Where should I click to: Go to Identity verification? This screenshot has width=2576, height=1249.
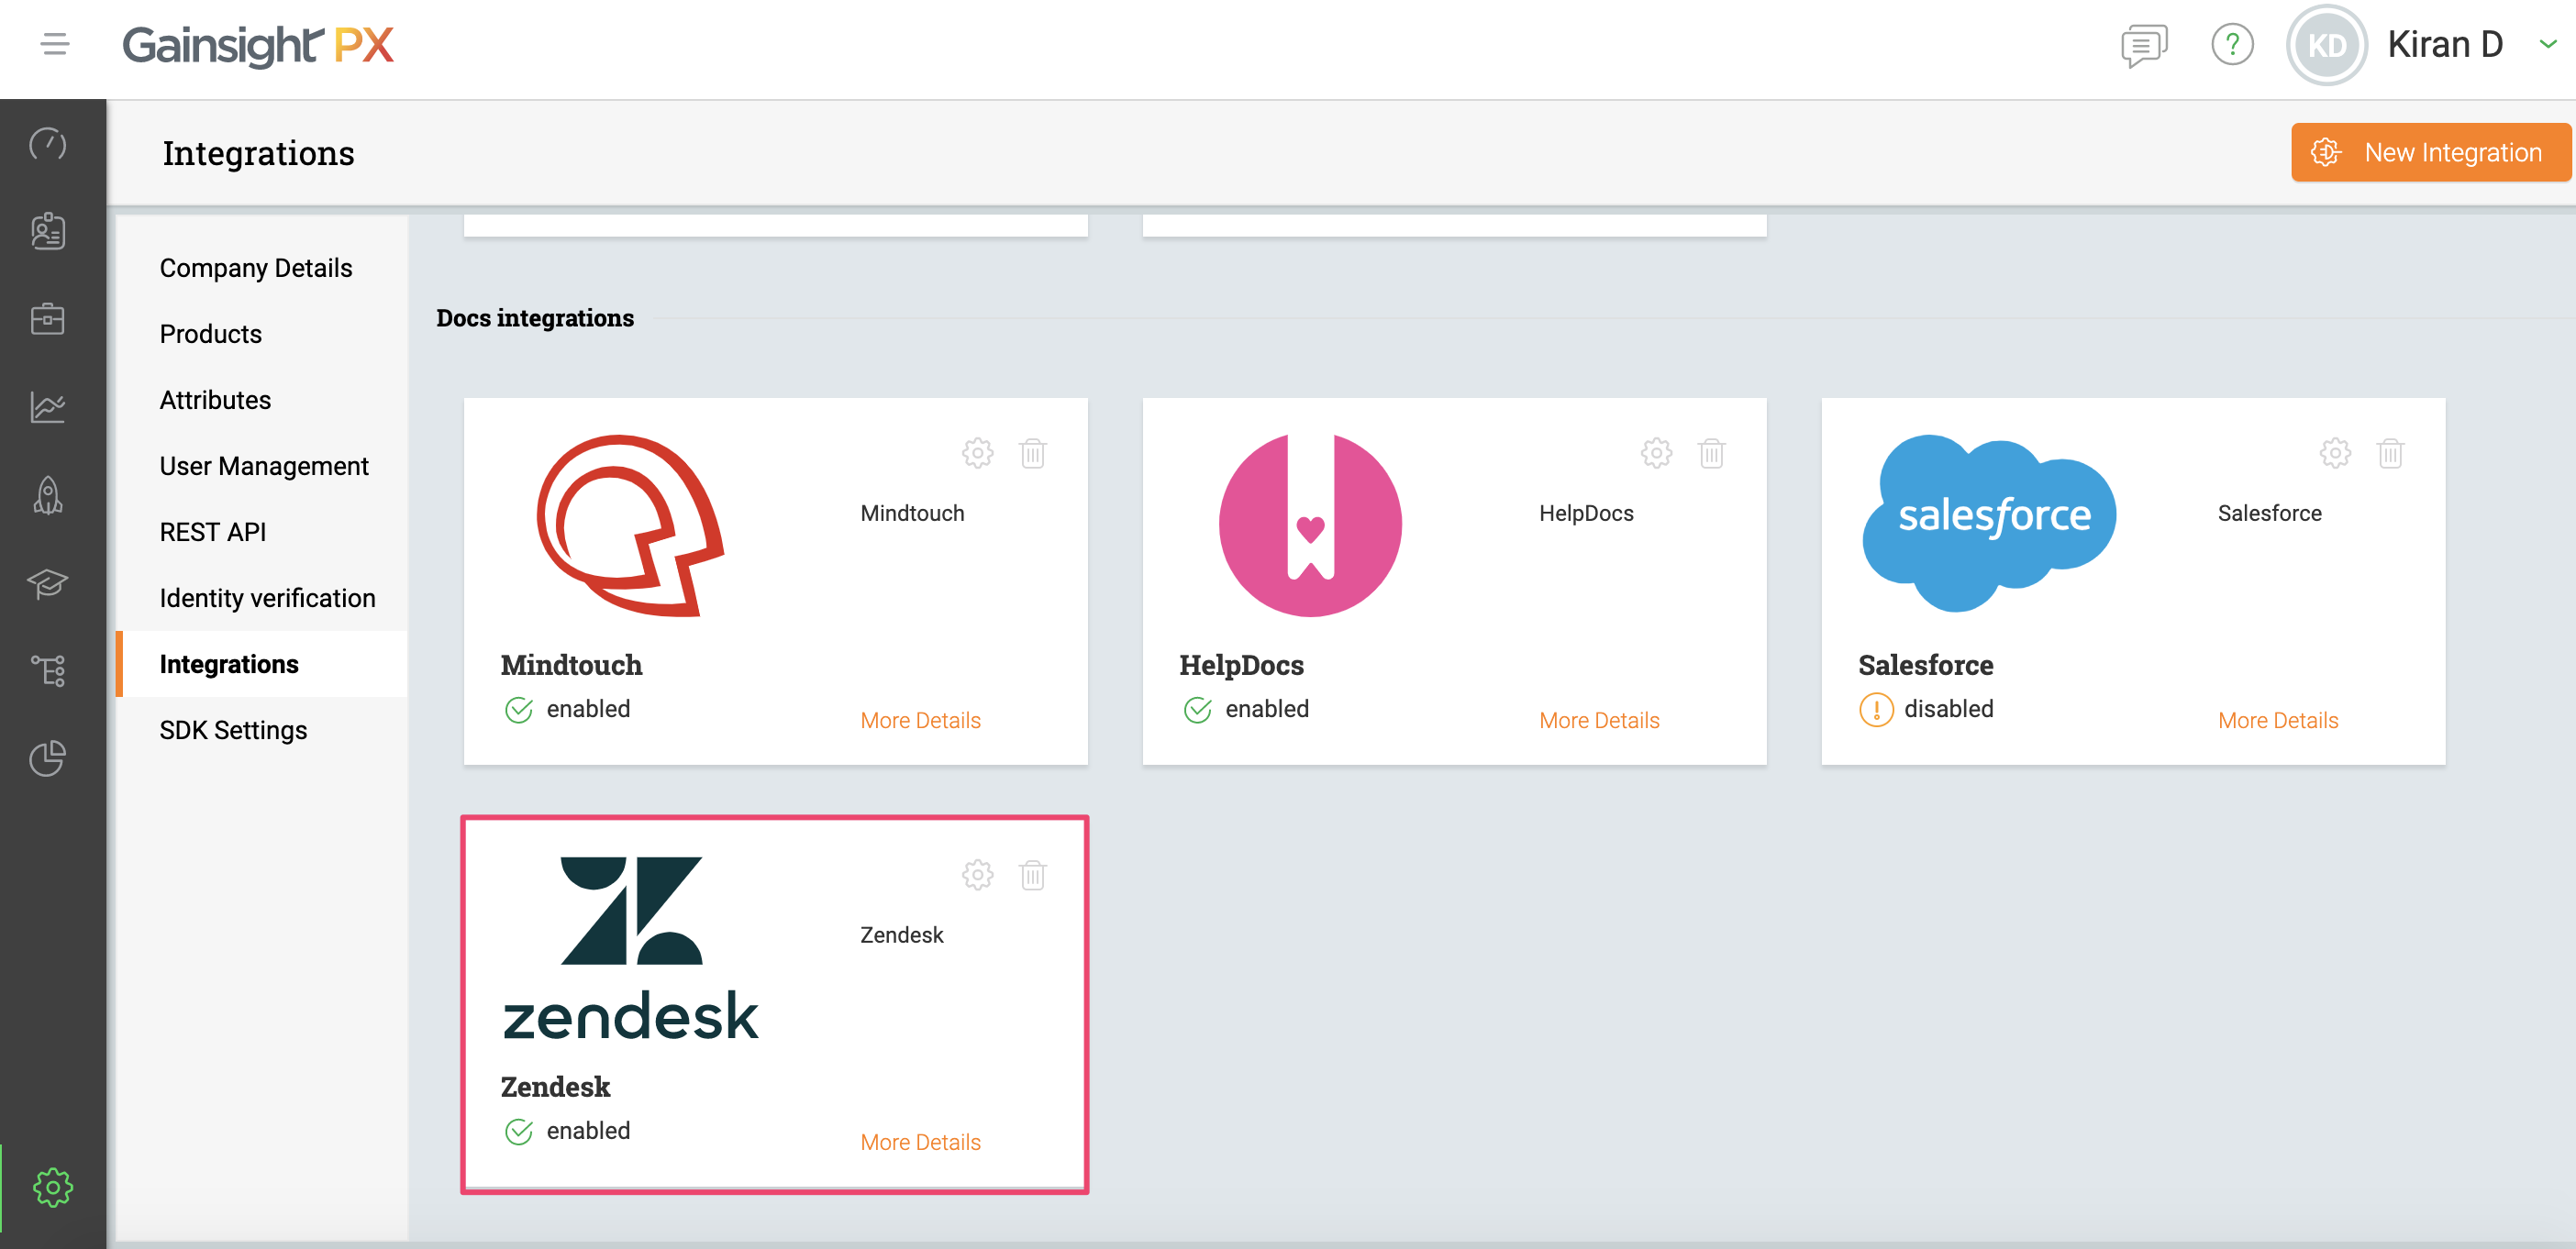pyautogui.click(x=267, y=598)
